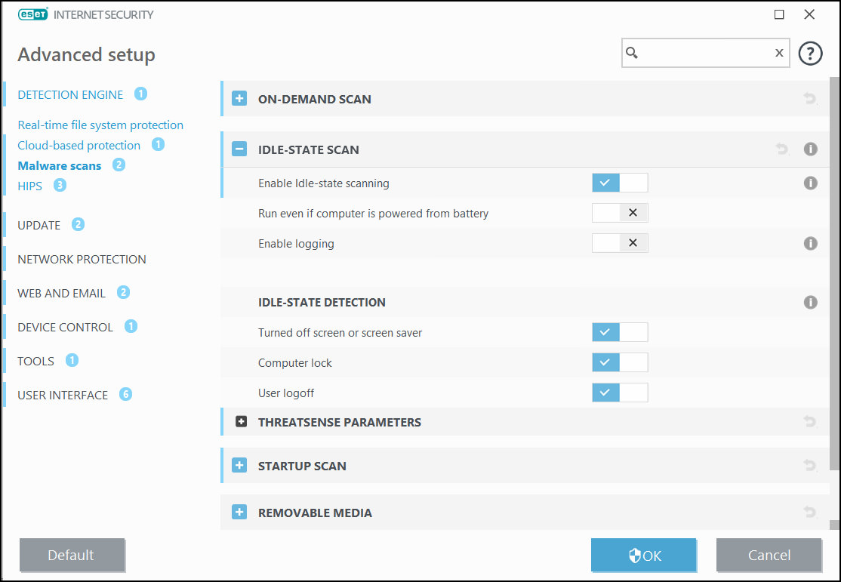Collapse the IDLE-STATE SCAN section
The height and width of the screenshot is (582, 841).
click(239, 149)
